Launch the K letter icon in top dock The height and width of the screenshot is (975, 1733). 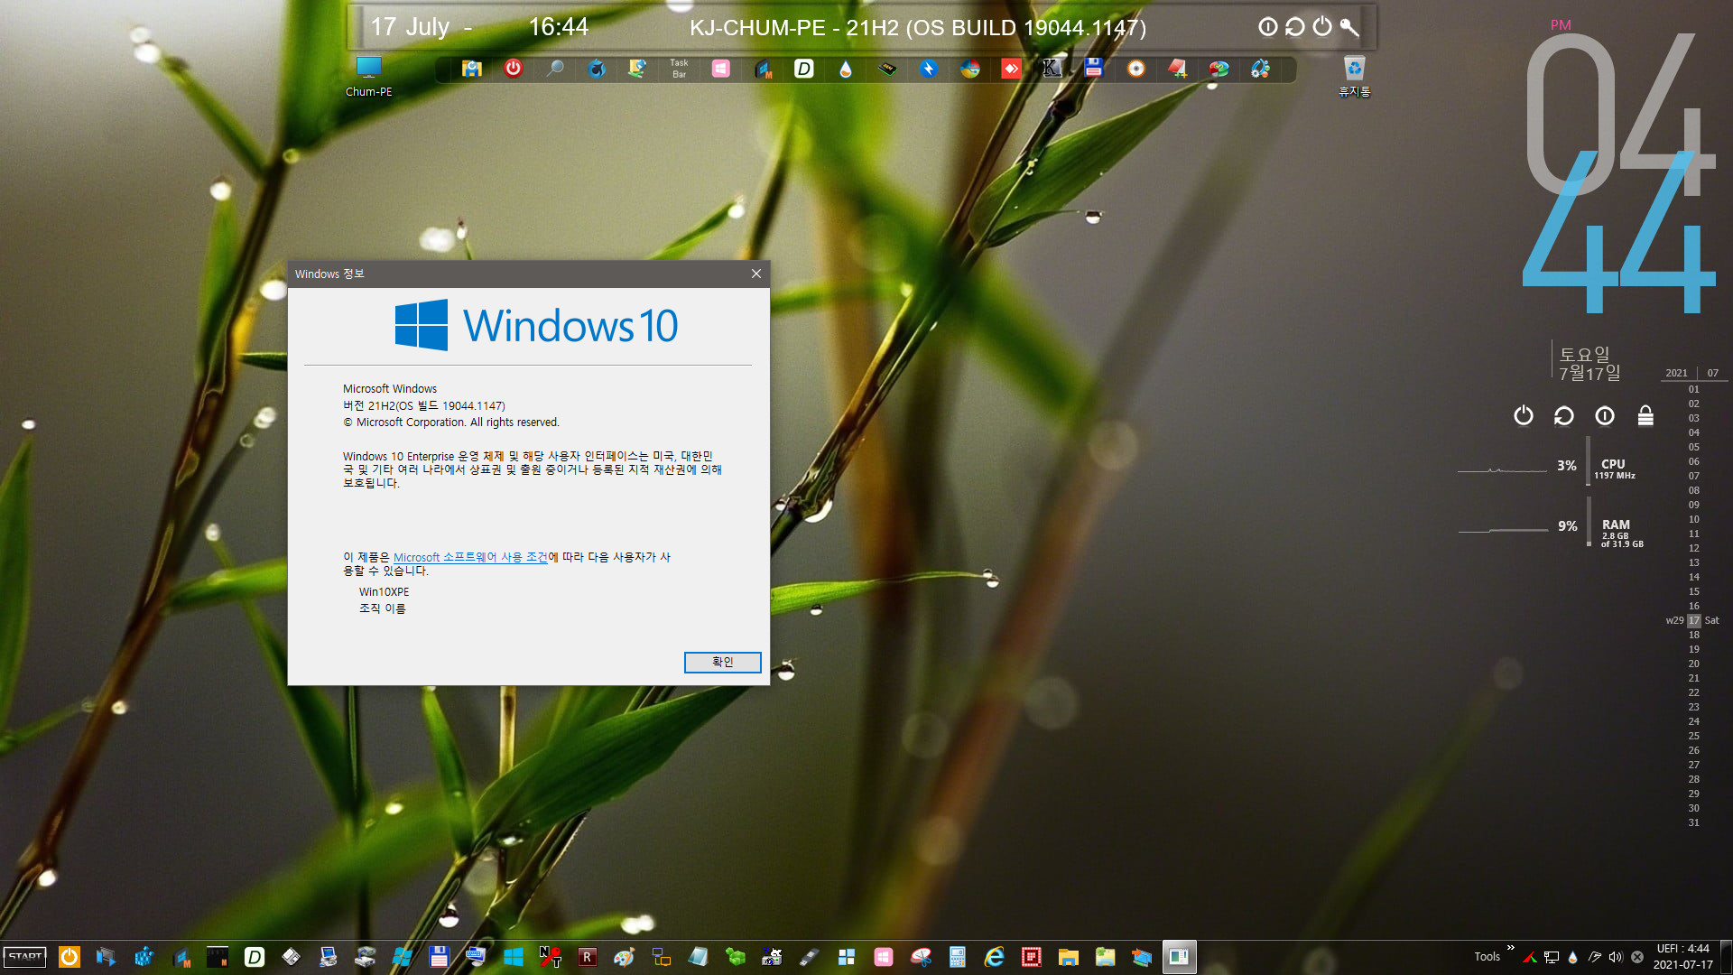point(1052,69)
